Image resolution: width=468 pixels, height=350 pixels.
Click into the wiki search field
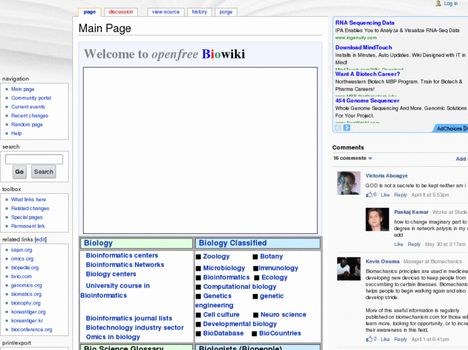point(34,159)
